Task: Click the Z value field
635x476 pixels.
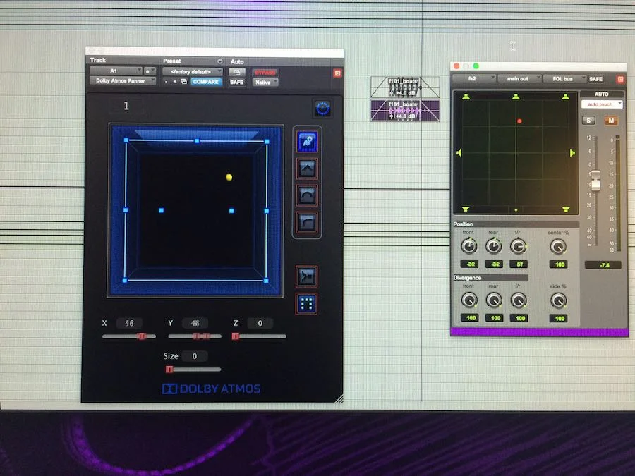Action: point(260,323)
